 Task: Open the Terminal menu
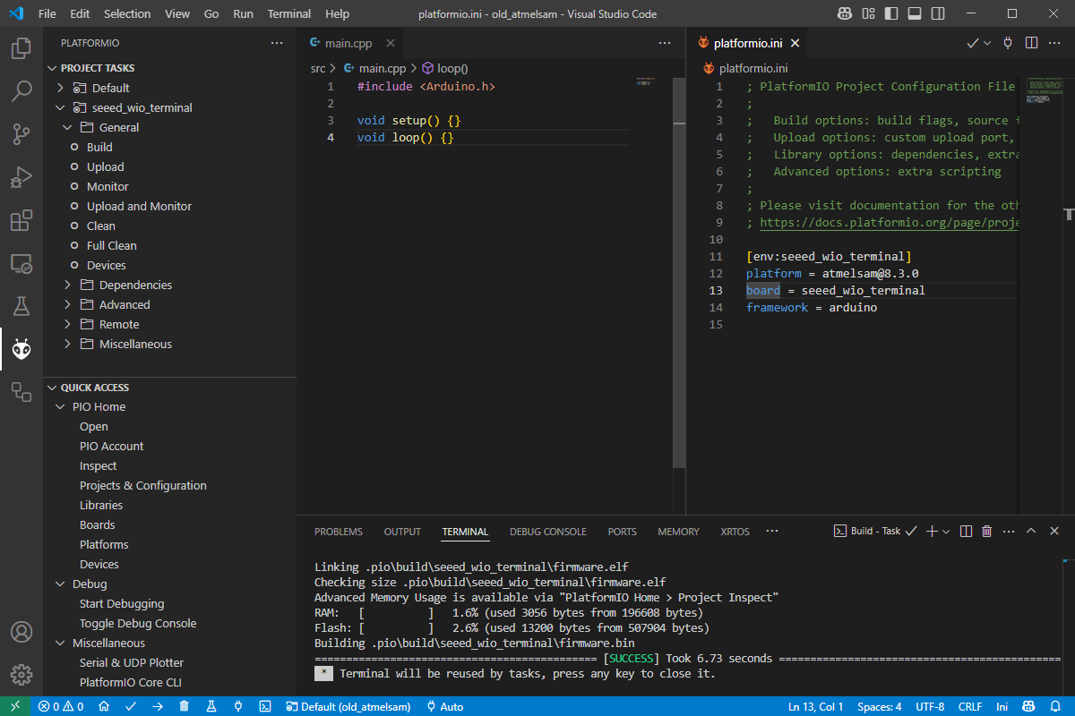click(289, 13)
